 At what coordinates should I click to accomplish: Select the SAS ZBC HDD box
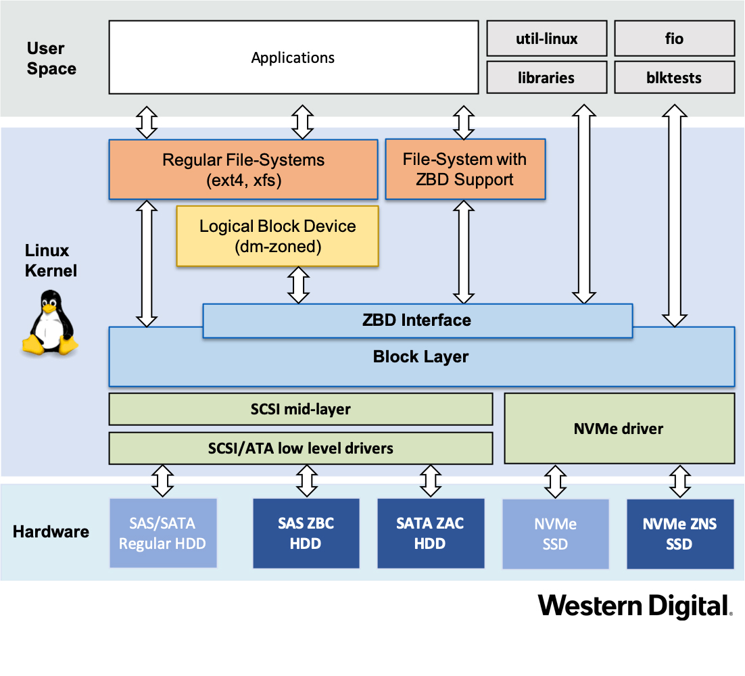coord(306,533)
